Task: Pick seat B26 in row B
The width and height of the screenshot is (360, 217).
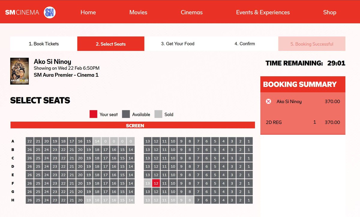Action: [29, 150]
